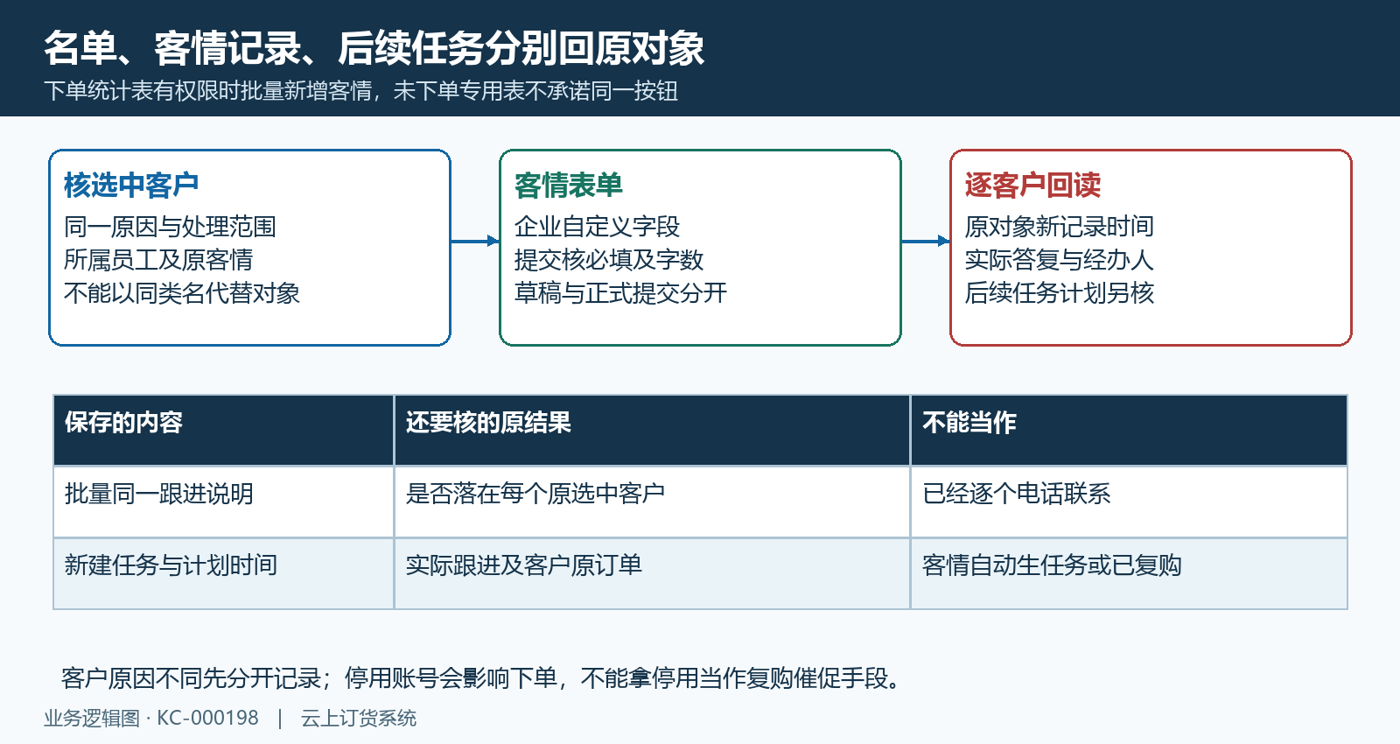The image size is (1400, 744).
Task: Click the line "提交核必填及字数"
Action: click(609, 260)
